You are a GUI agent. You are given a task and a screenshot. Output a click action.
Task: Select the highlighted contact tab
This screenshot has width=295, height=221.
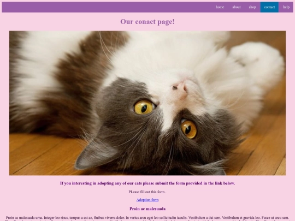[269, 7]
